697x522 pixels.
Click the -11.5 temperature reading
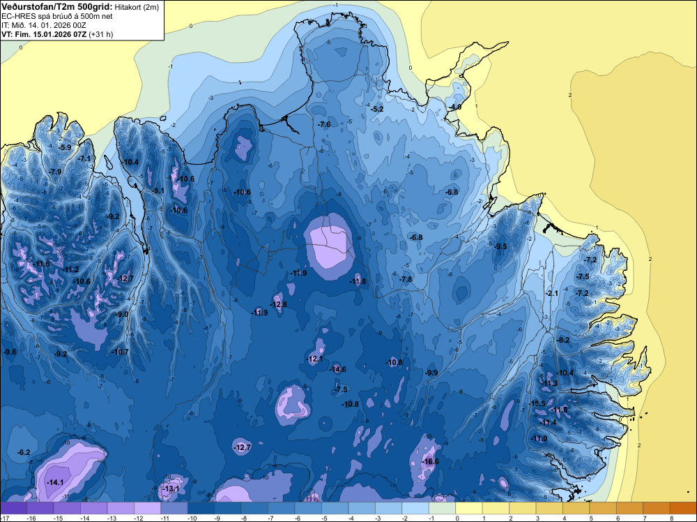click(x=537, y=403)
